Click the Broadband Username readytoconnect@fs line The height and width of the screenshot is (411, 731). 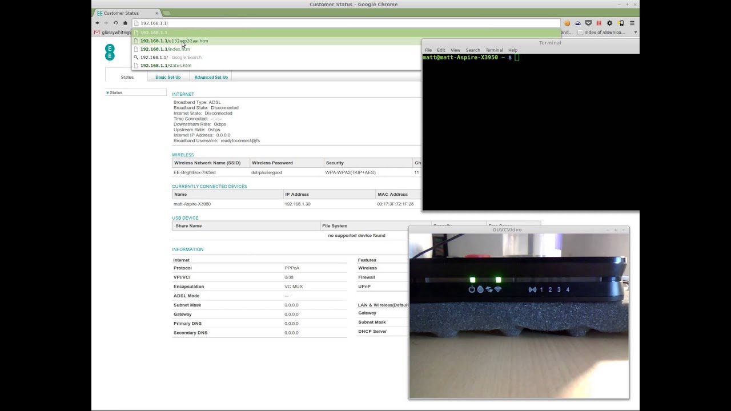pyautogui.click(x=216, y=140)
